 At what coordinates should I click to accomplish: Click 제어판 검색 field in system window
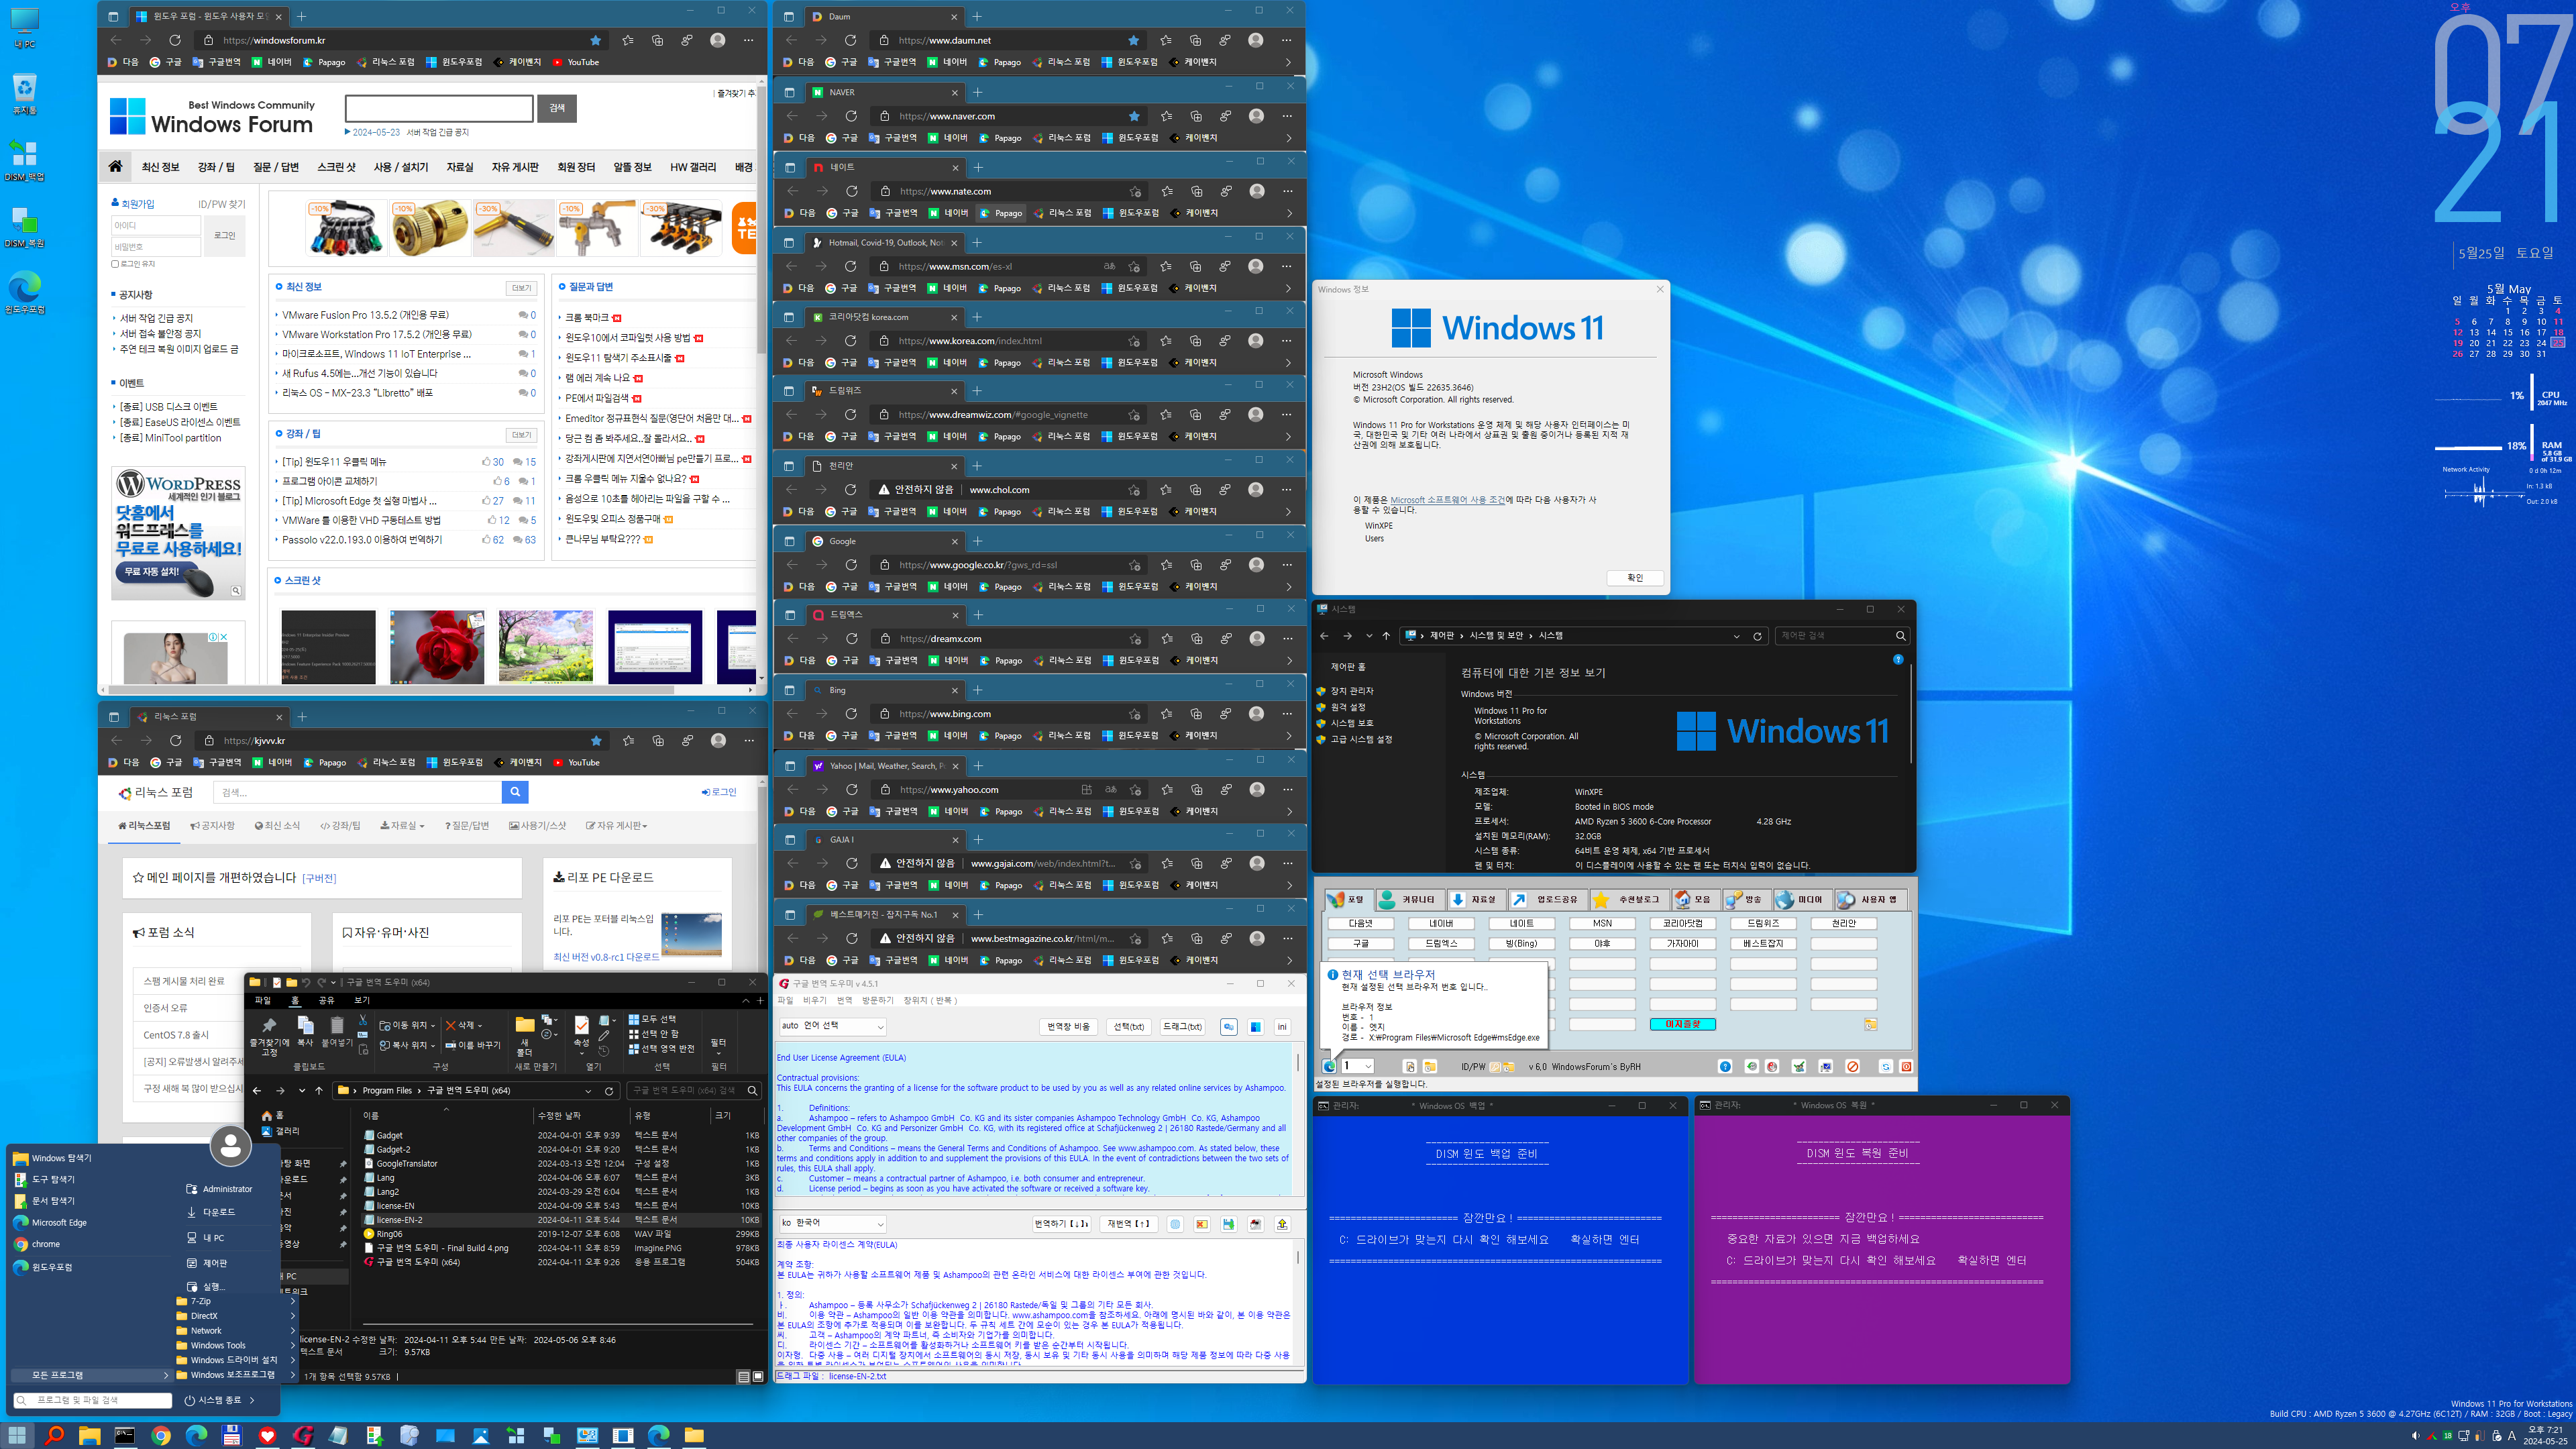click(1842, 636)
